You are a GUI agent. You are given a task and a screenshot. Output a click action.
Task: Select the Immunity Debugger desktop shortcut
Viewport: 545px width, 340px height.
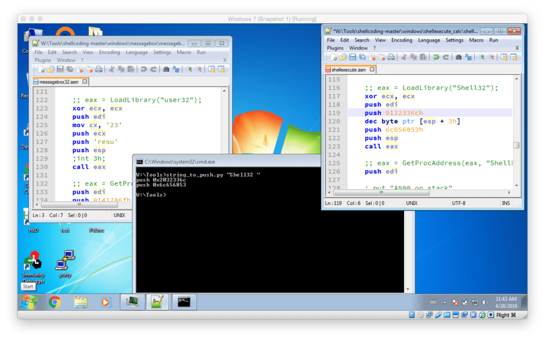34,267
